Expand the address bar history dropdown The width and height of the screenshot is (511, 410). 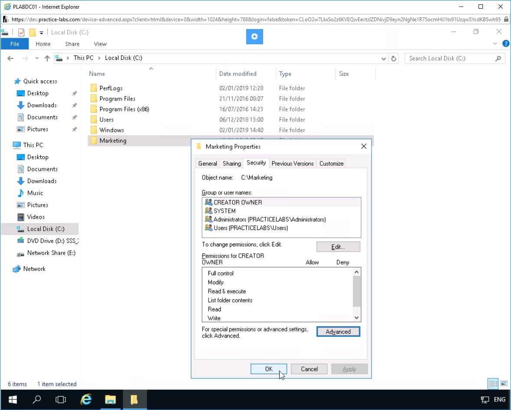tap(384, 59)
